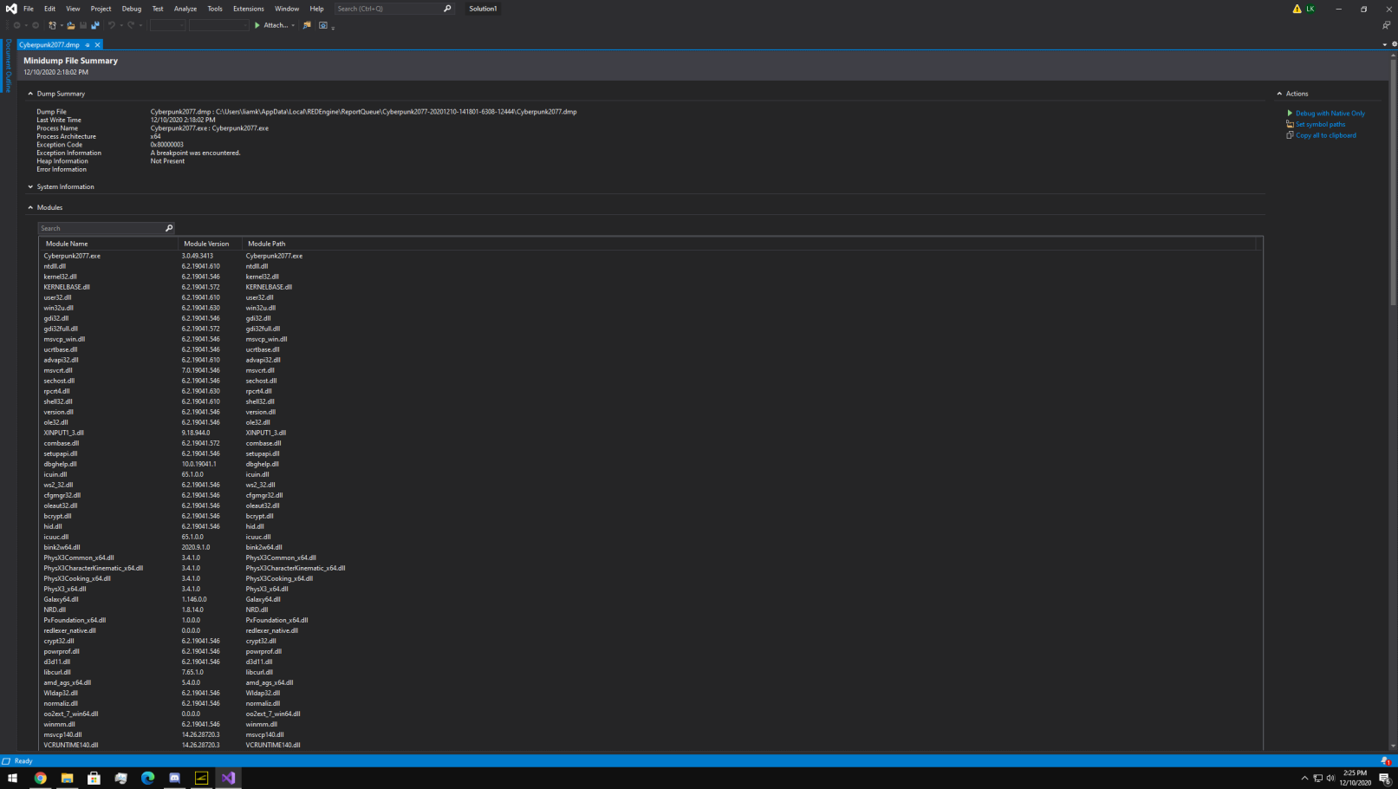Open the solution configurations combo box

coord(167,25)
